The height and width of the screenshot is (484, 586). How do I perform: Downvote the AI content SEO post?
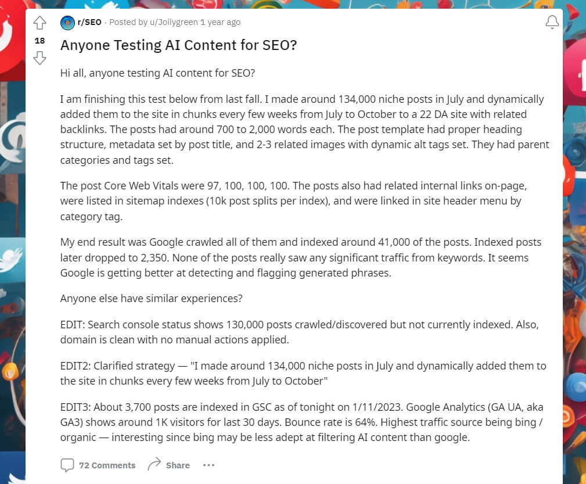tap(39, 58)
